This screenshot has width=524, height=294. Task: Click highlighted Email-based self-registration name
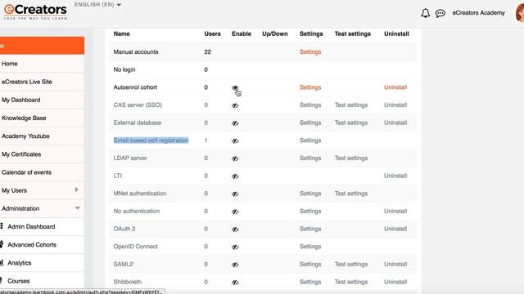tap(151, 140)
